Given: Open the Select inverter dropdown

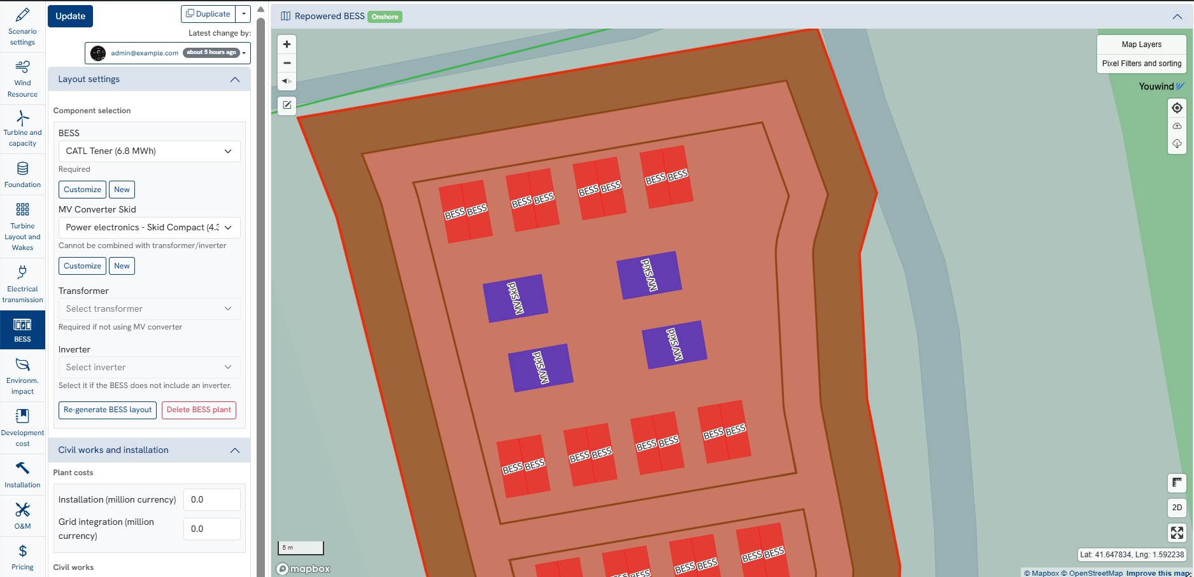Looking at the screenshot, I should 149,368.
